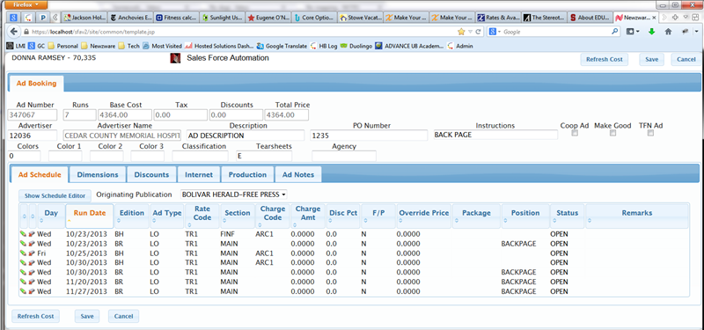Open the Firefox menu button
Screen dimensions: 704x330
click(x=26, y=5)
